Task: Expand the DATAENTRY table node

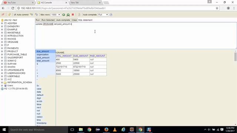Action: click(2, 26)
